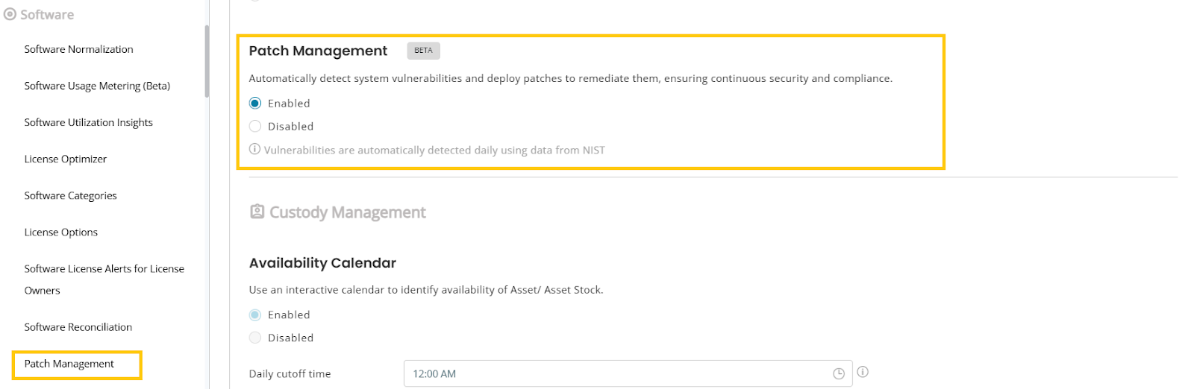
Task: Click the info icon before NIST vulnerabilities note
Action: (254, 149)
